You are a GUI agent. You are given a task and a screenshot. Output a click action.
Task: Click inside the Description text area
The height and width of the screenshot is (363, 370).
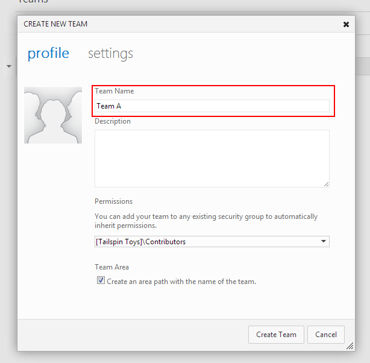[x=212, y=158]
